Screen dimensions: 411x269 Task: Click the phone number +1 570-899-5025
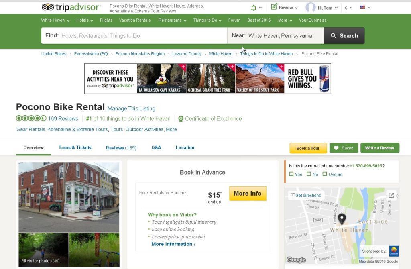point(366,166)
